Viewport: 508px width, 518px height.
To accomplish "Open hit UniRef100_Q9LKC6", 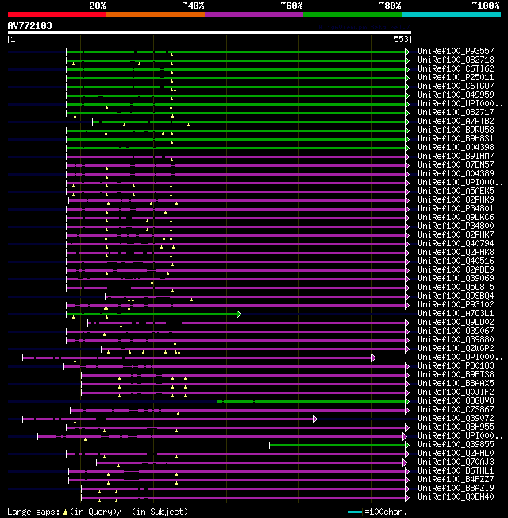I will click(x=456, y=218).
